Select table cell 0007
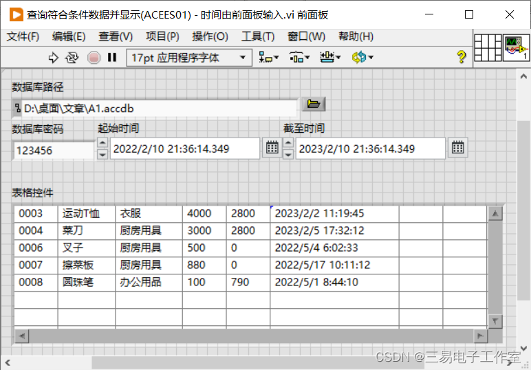The height and width of the screenshot is (370, 531). (x=36, y=265)
